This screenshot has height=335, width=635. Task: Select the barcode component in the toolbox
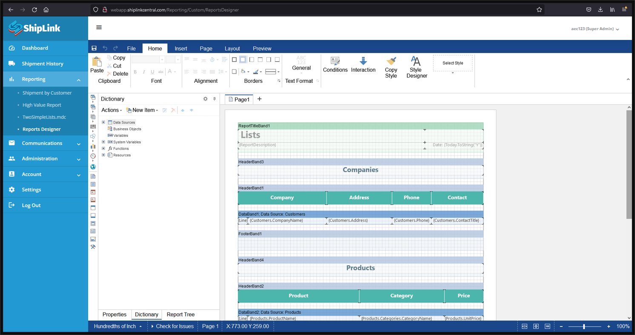93,127
